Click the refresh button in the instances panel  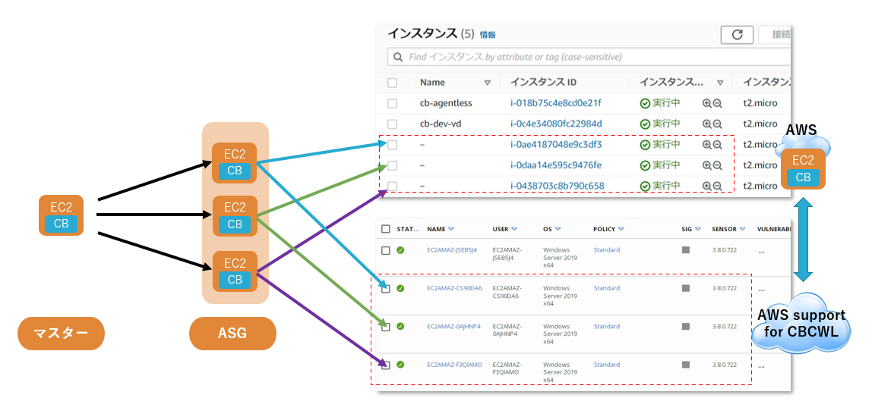tap(737, 34)
